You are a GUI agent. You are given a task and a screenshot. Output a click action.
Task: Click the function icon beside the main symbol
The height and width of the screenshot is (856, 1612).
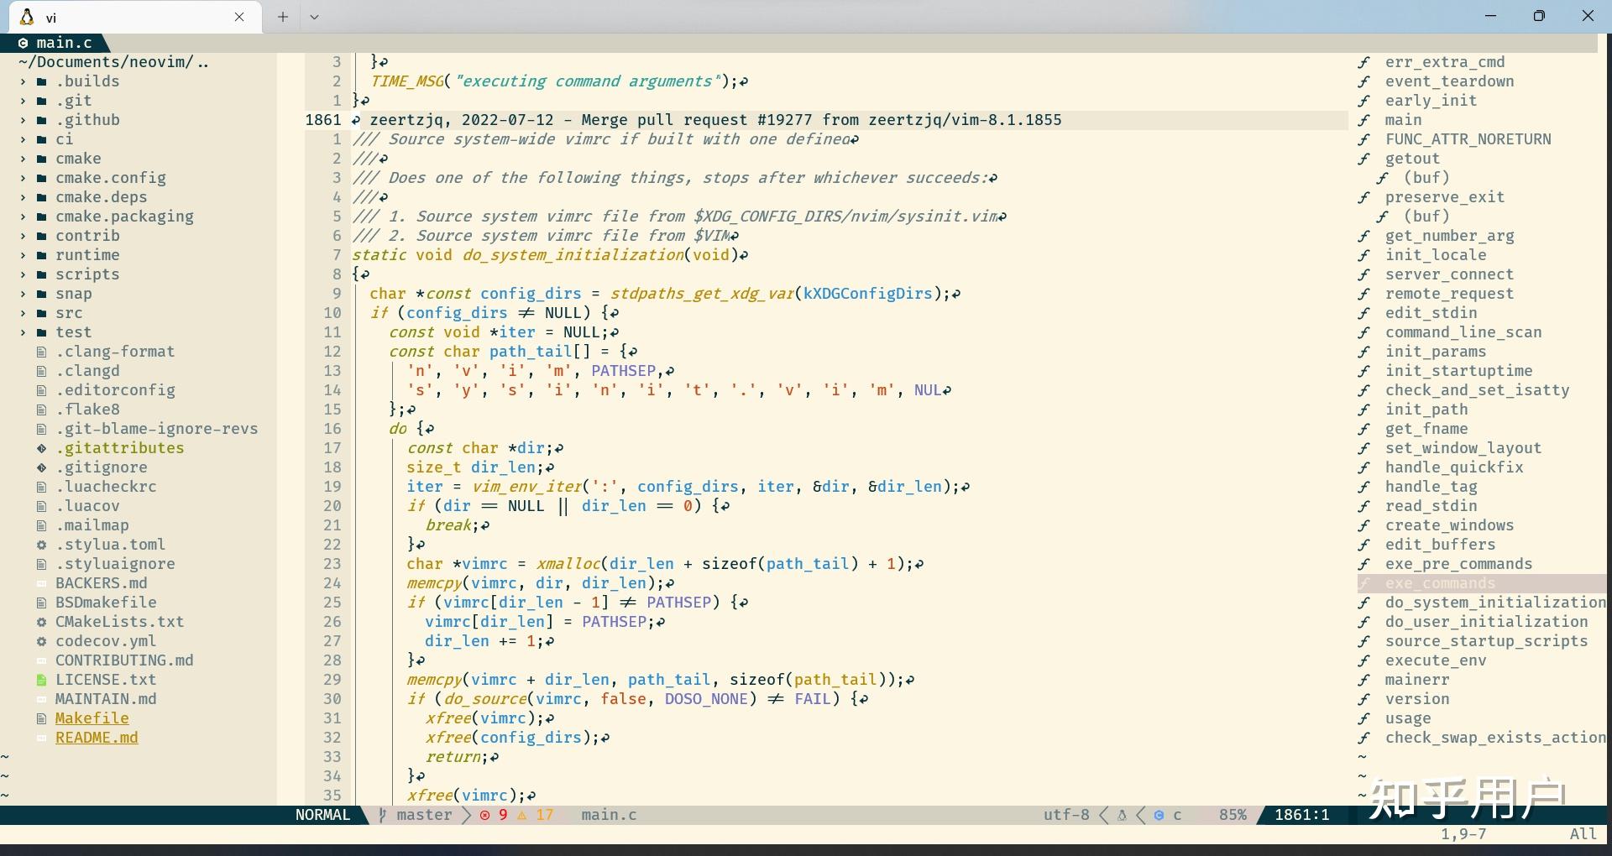coord(1364,120)
